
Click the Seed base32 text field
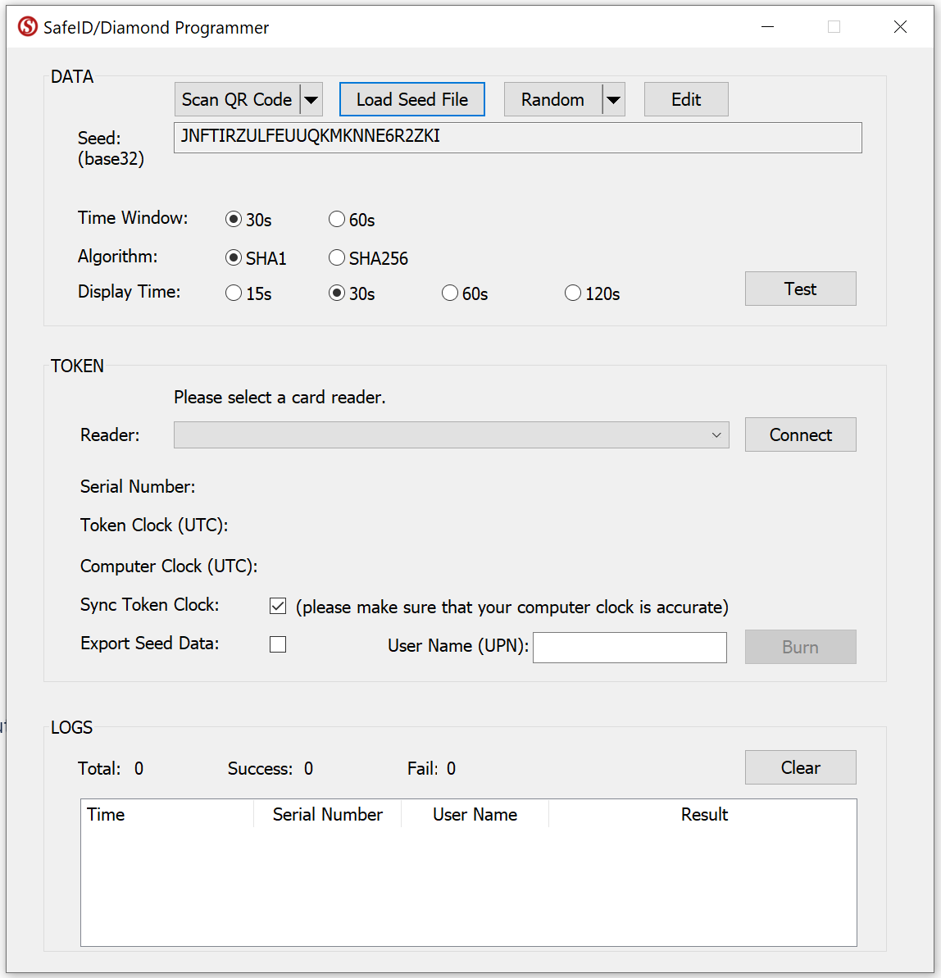pyautogui.click(x=517, y=138)
